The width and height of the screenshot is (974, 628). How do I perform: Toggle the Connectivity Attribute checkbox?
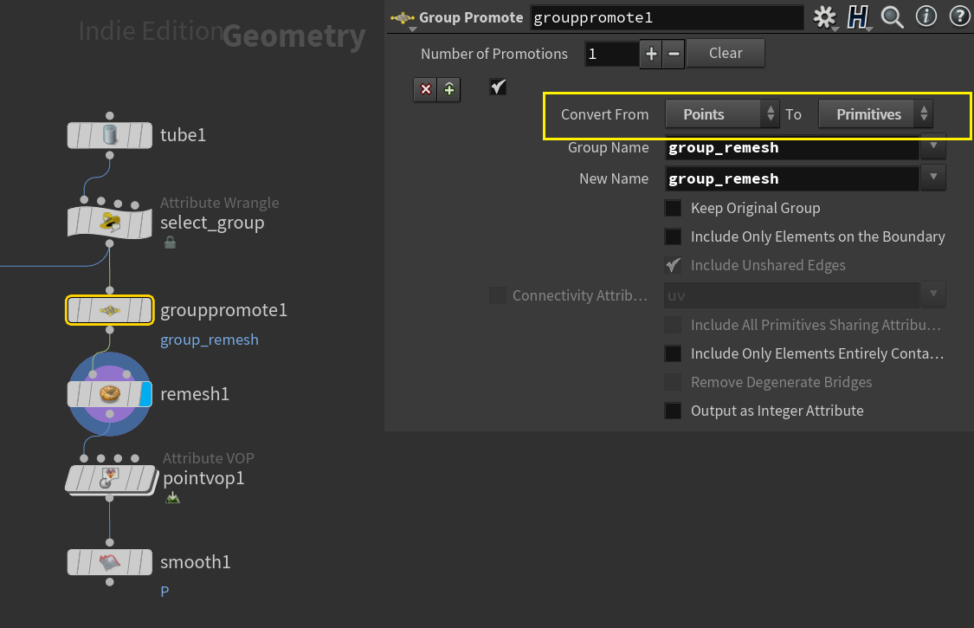tap(498, 295)
